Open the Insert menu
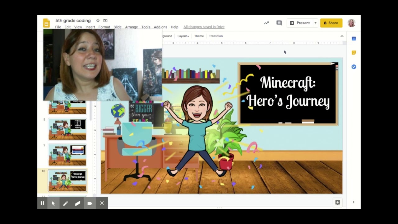The image size is (398, 224). (x=90, y=27)
